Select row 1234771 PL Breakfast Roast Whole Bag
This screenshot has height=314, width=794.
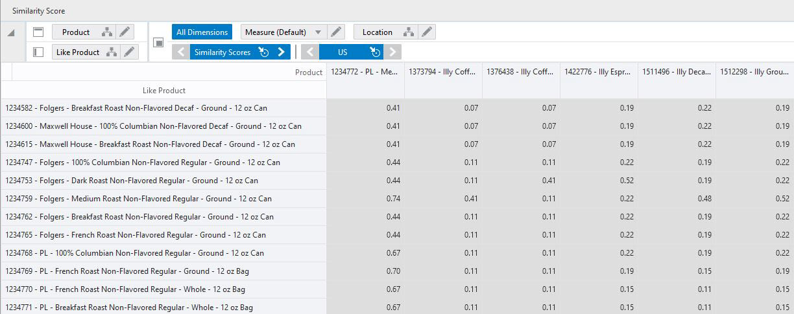pos(163,307)
